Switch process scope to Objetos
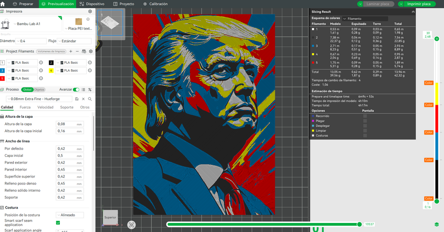 [39, 90]
